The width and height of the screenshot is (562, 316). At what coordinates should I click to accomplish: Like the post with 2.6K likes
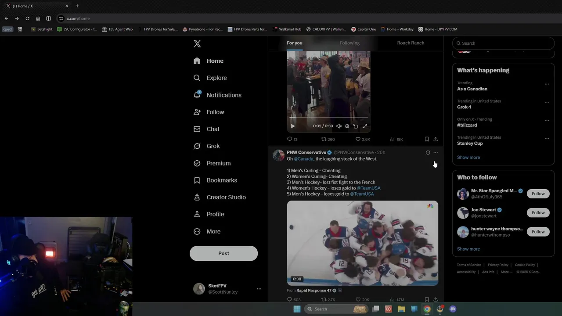tap(363, 139)
